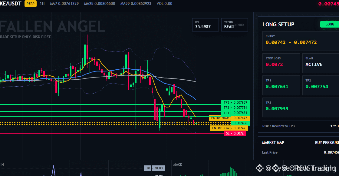Click the KE/USDT pair name
339x176 pixels.
click(x=11, y=4)
